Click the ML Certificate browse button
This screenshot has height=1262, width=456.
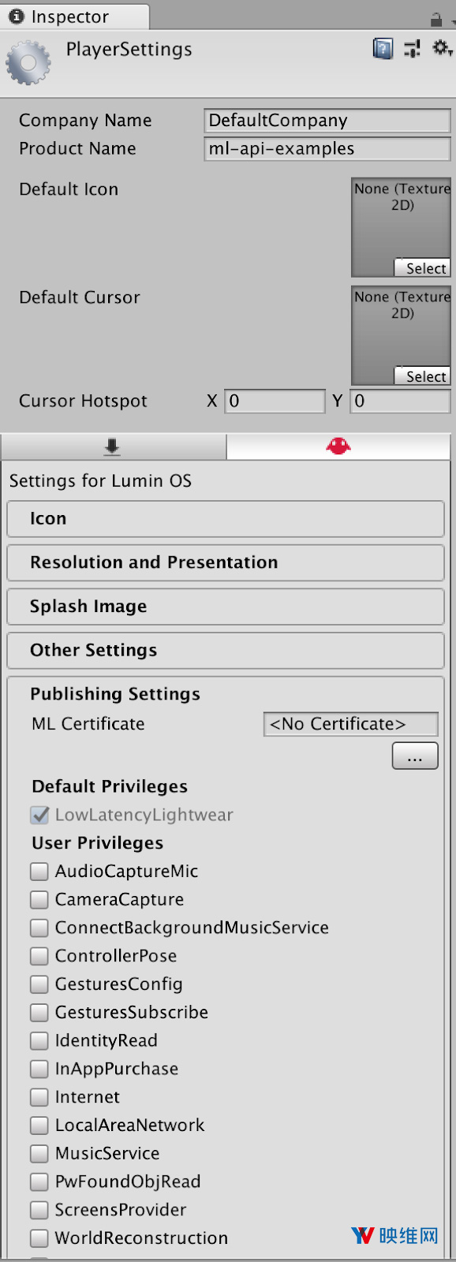(x=415, y=756)
